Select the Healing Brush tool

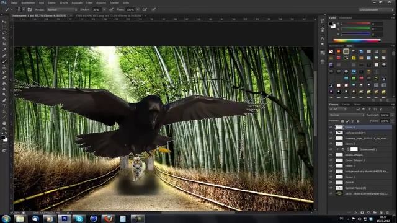(x=4, y=56)
